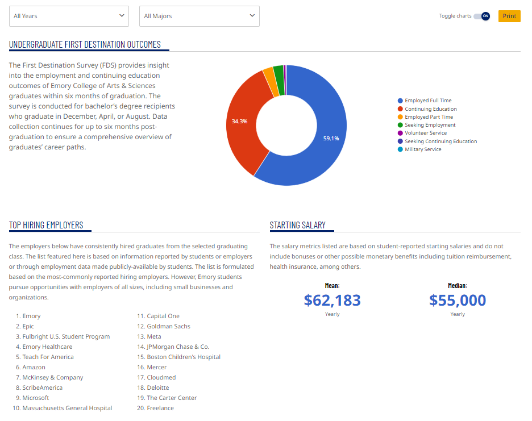
Task: Open the All Years dropdown
Action: 69,16
